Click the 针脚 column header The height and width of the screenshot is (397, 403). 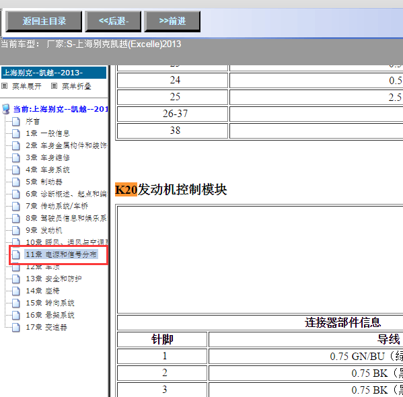pyautogui.click(x=162, y=339)
